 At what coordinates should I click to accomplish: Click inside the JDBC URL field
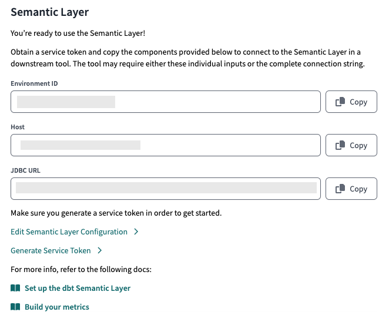pos(165,189)
